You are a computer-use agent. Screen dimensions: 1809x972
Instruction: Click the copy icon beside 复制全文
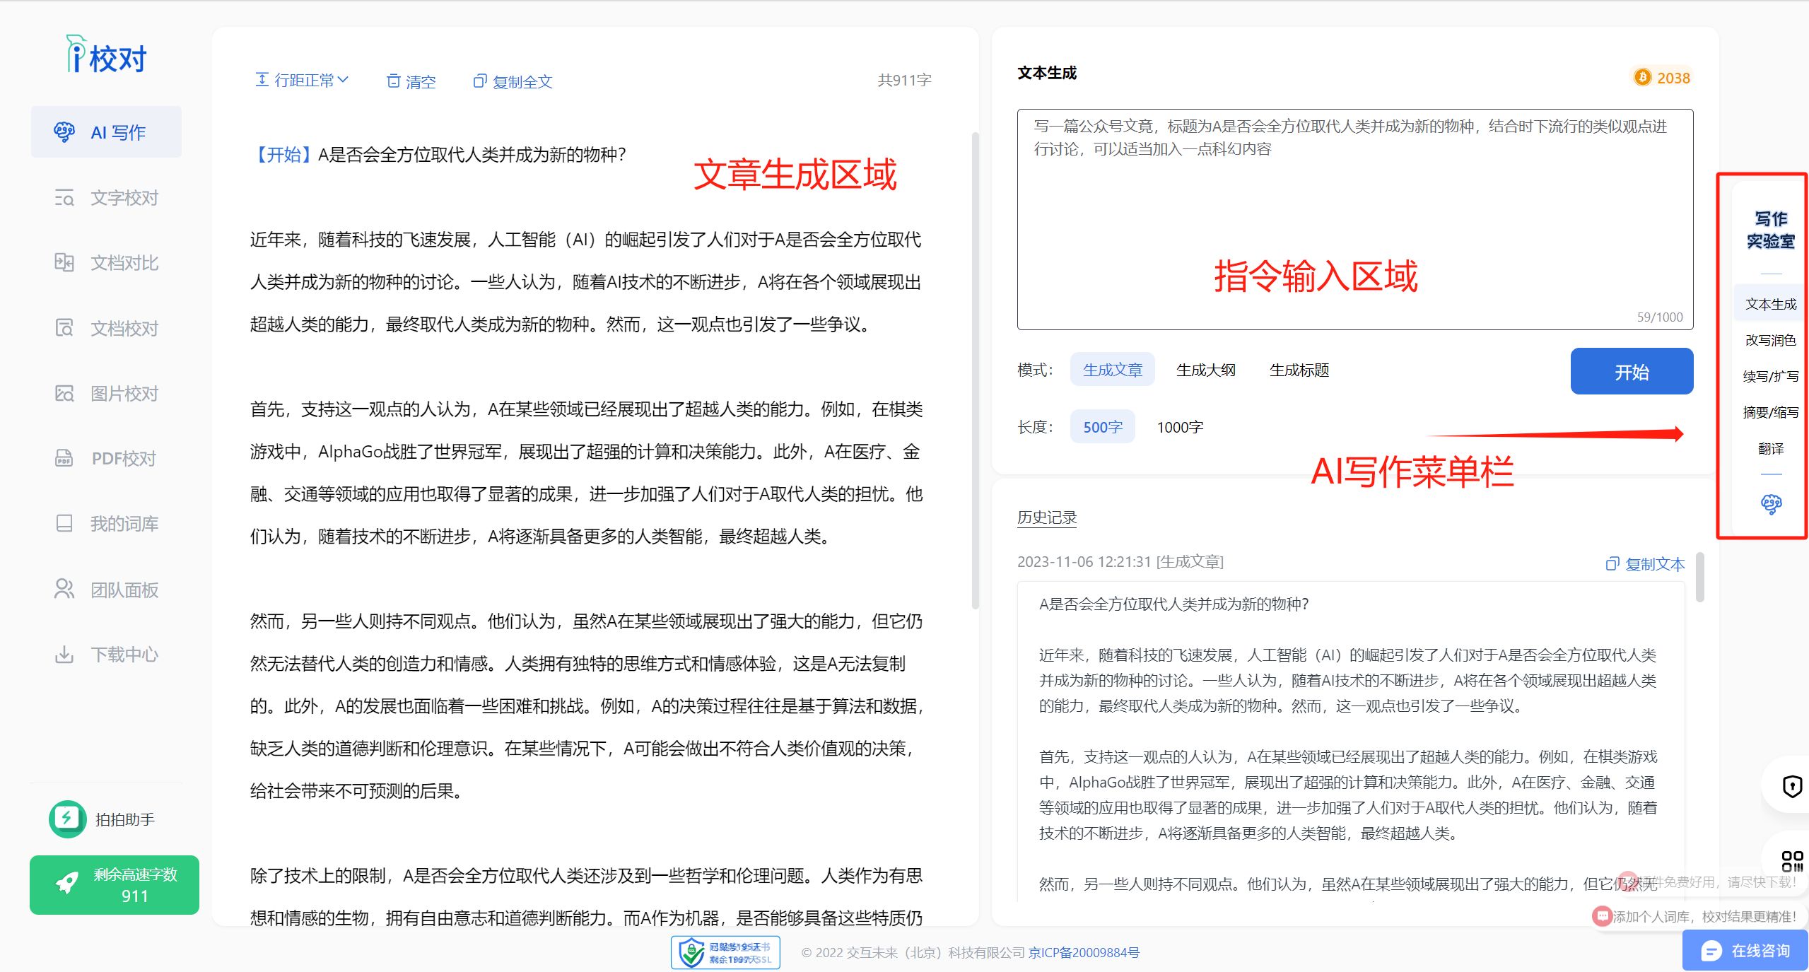480,81
